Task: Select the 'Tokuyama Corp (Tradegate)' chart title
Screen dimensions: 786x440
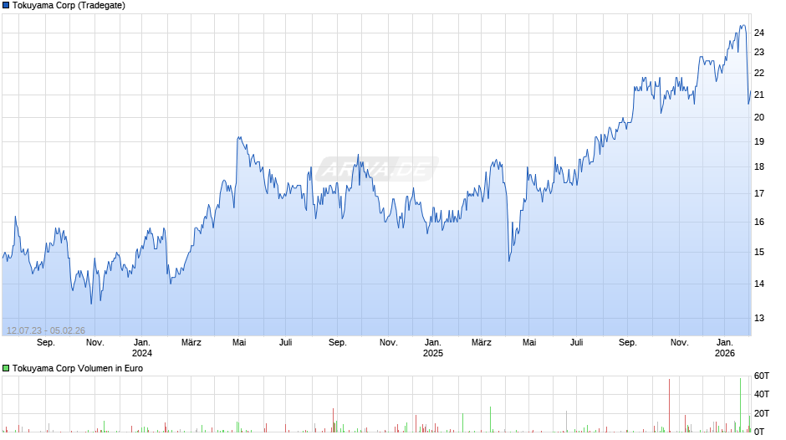Action: pyautogui.click(x=69, y=6)
